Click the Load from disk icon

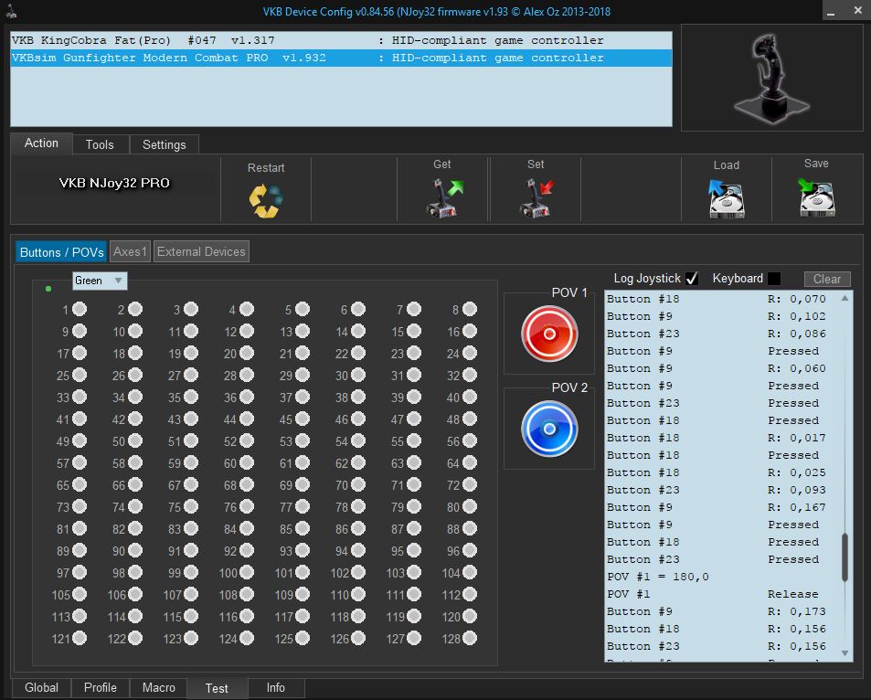(726, 197)
